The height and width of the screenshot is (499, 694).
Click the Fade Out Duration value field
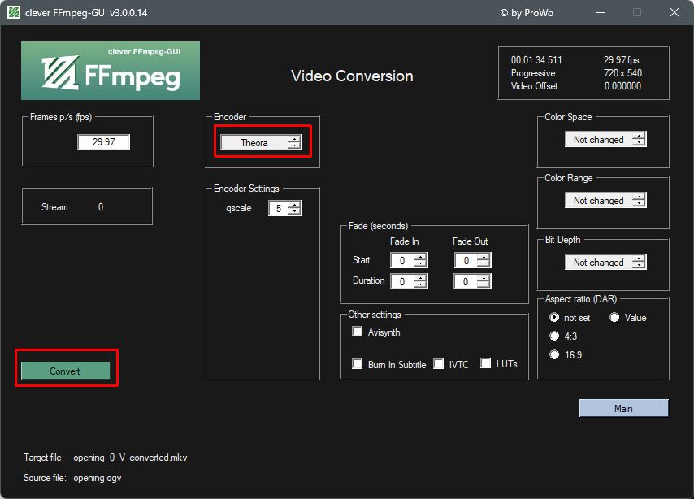pos(466,281)
